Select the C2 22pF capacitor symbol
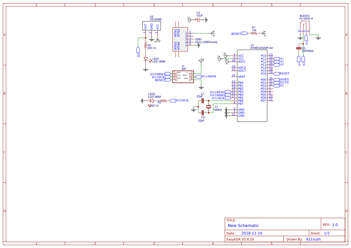The width and height of the screenshot is (351, 248). pyautogui.click(x=203, y=112)
